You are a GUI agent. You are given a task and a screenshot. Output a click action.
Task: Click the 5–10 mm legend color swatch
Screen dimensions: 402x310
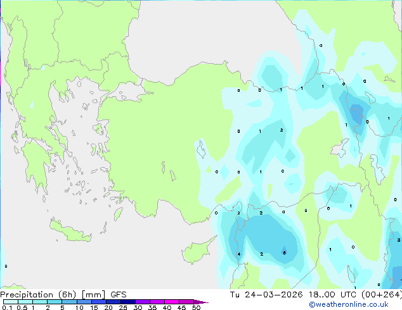point(70,302)
